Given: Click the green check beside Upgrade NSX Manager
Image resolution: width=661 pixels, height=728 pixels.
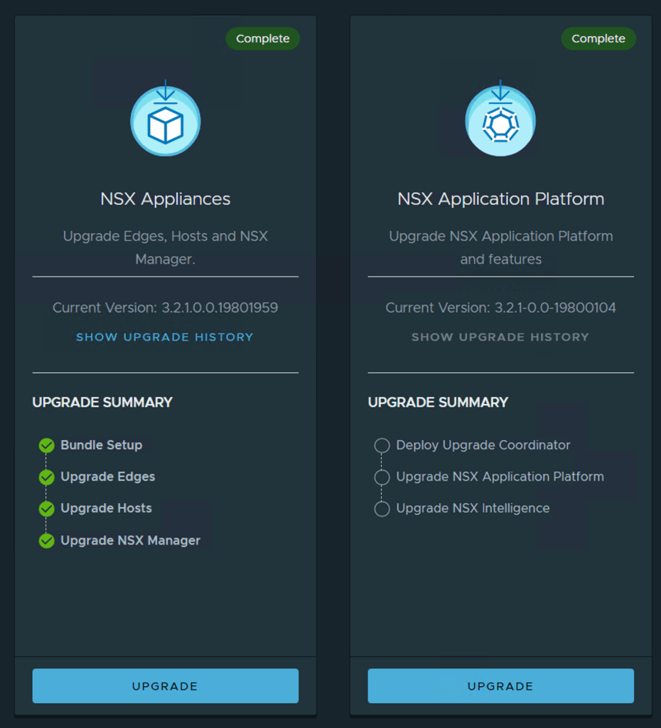Looking at the screenshot, I should tap(47, 541).
